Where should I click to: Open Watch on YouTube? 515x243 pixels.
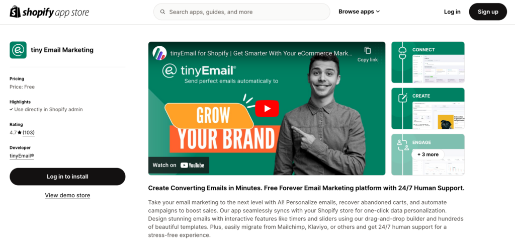(x=179, y=165)
